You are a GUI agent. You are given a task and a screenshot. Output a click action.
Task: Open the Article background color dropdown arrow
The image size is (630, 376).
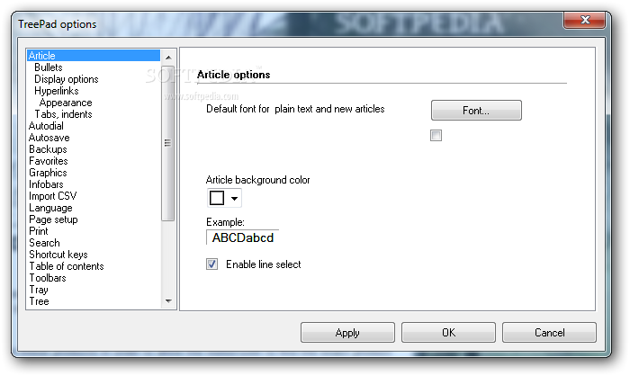click(x=234, y=198)
